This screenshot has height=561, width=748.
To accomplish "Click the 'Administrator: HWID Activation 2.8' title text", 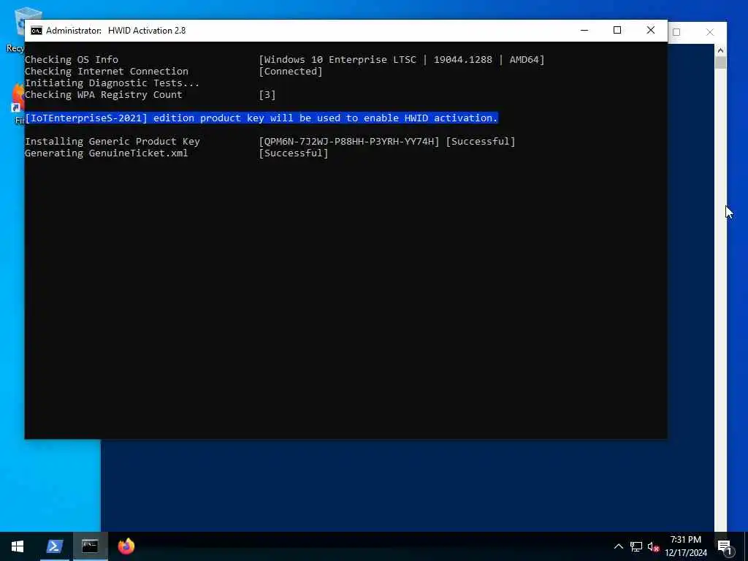I will pos(116,31).
